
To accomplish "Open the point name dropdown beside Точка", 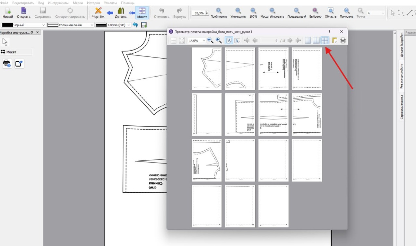I will click(376, 13).
